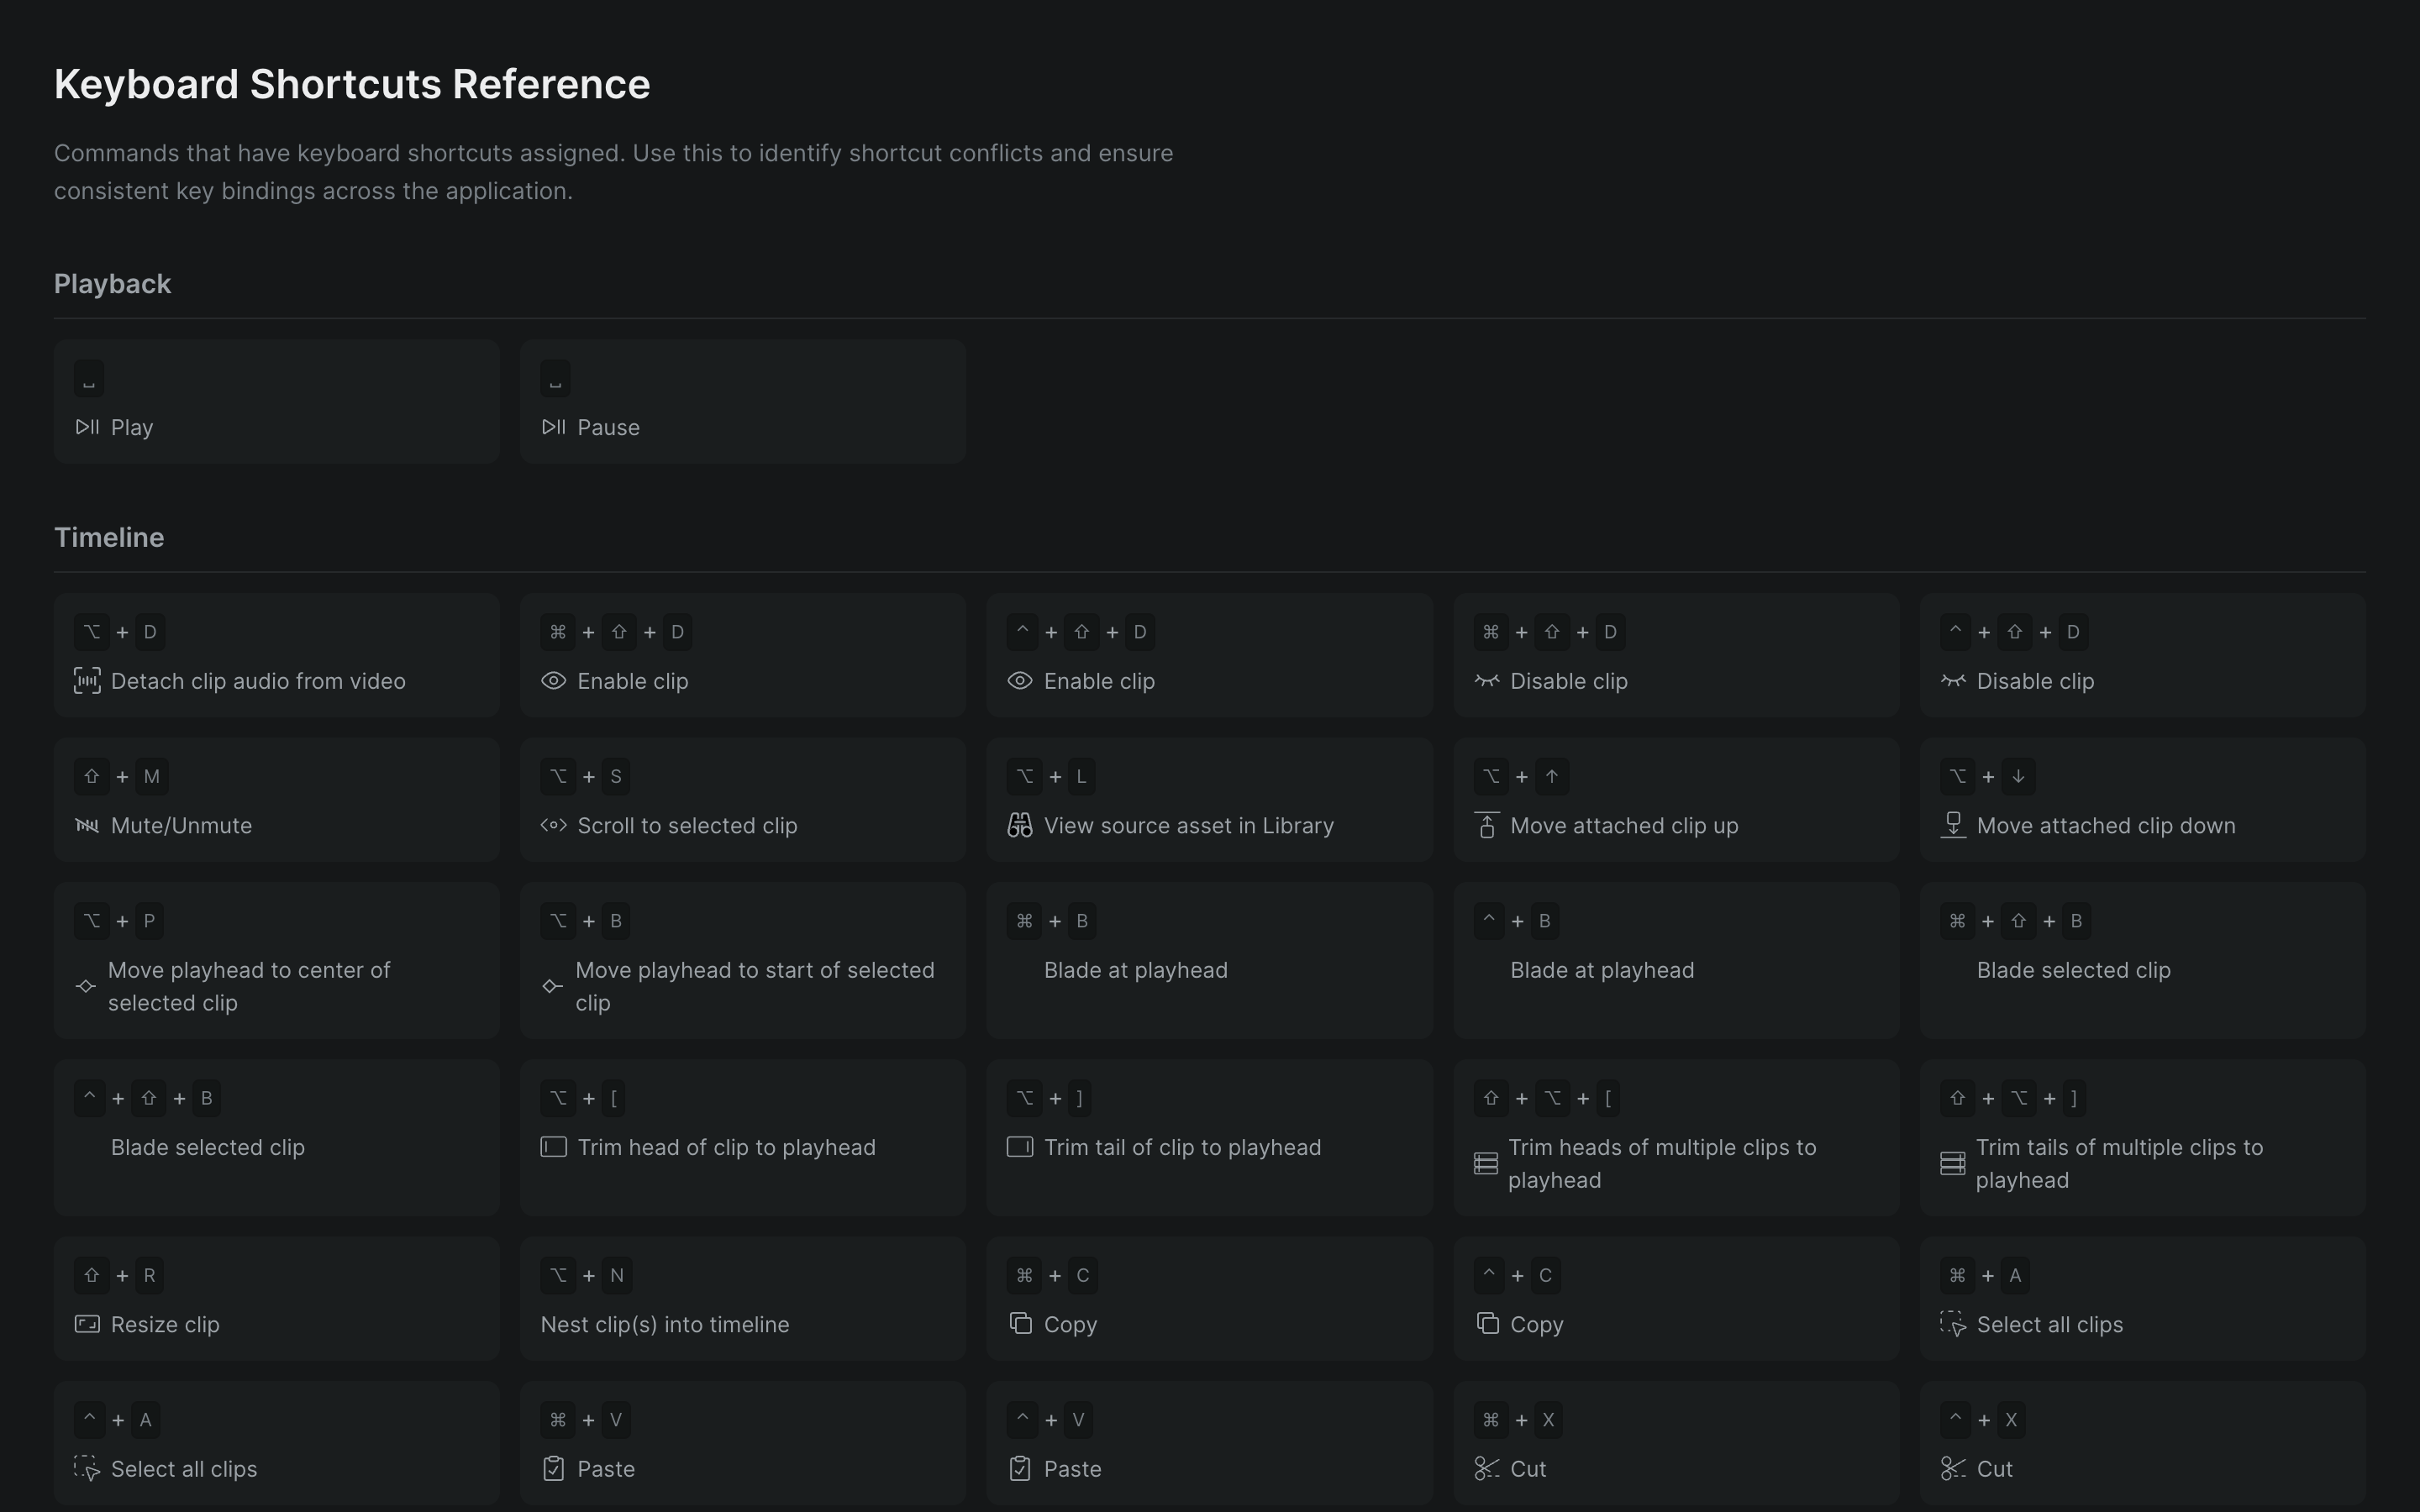Click Select all clips icon on Command+A card

point(1953,1324)
